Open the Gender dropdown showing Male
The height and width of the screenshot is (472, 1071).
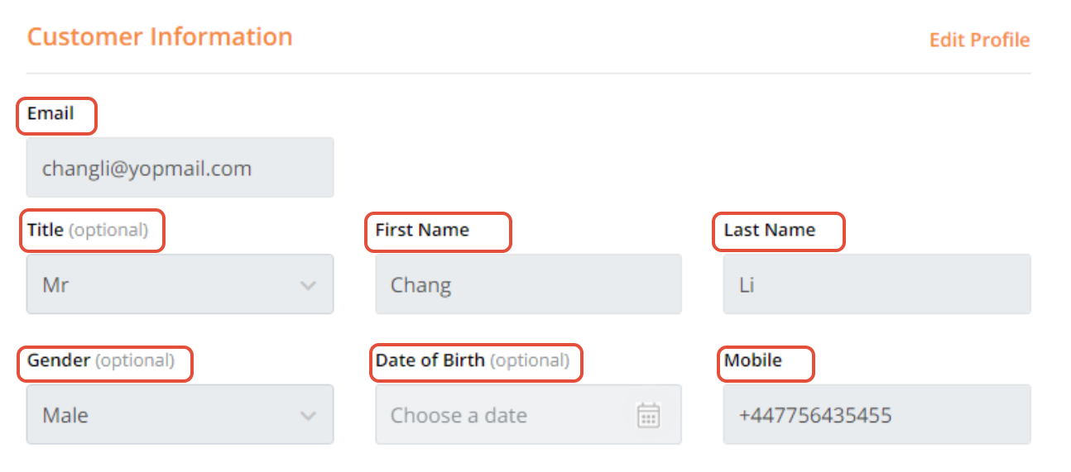[166, 415]
